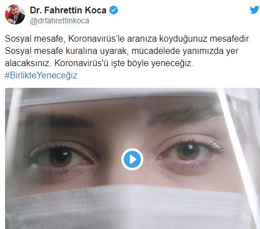Click the tweet text about Sosyal mesafe
The width and height of the screenshot is (260, 229).
127,51
